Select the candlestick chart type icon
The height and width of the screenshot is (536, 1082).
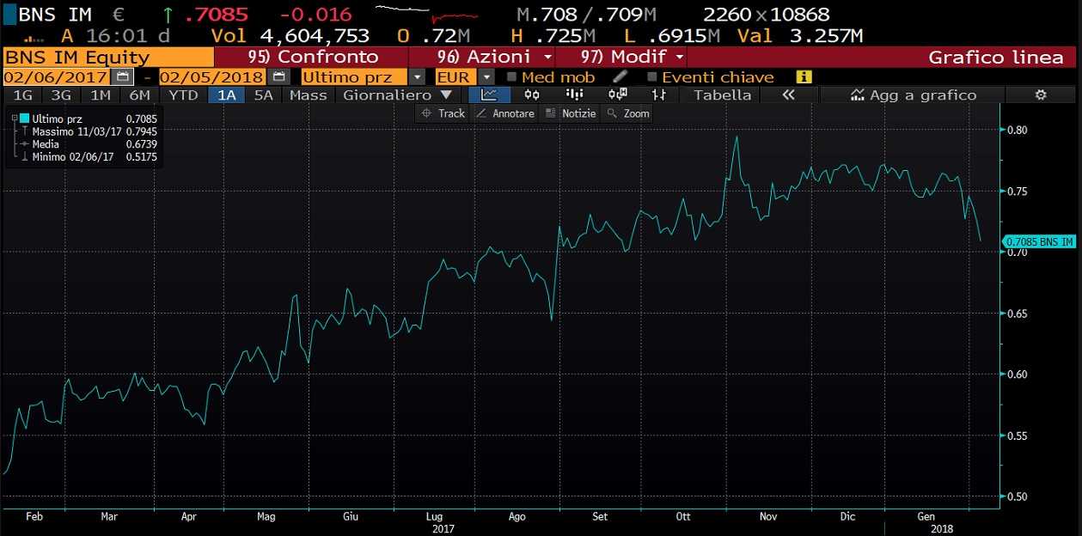[x=532, y=95]
